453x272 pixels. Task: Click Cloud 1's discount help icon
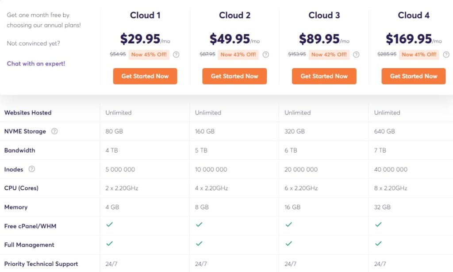point(177,55)
